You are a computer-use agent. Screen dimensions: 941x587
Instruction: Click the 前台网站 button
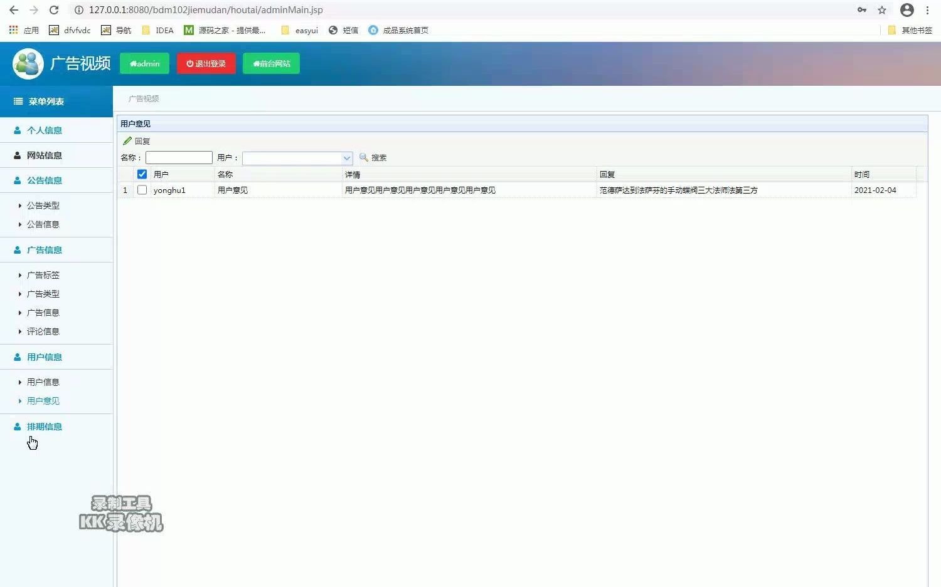[x=271, y=63]
